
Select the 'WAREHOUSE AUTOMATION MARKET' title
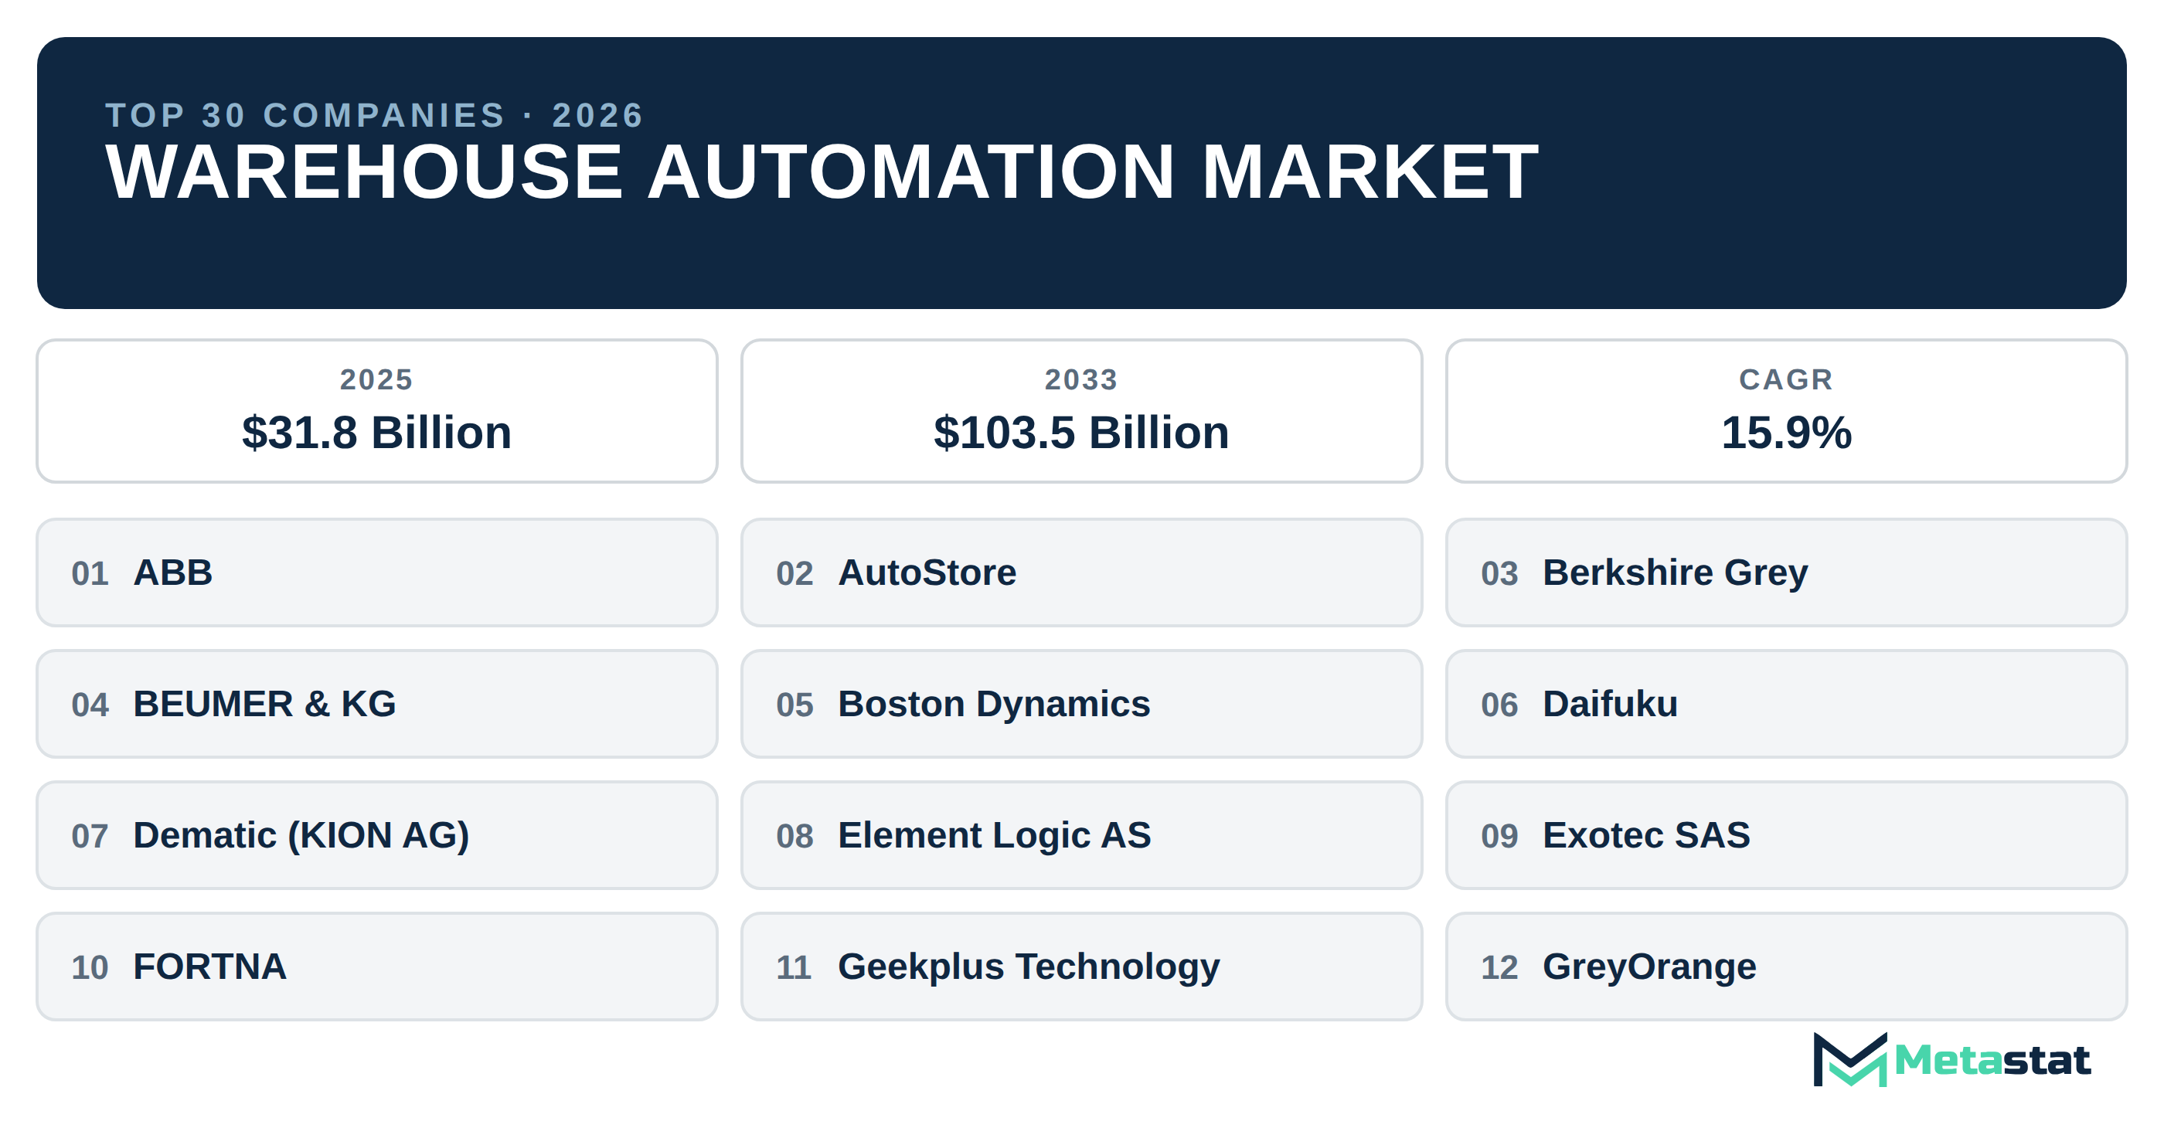pyautogui.click(x=822, y=172)
